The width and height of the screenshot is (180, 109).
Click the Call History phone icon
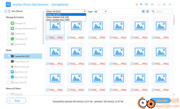click(x=12, y=39)
